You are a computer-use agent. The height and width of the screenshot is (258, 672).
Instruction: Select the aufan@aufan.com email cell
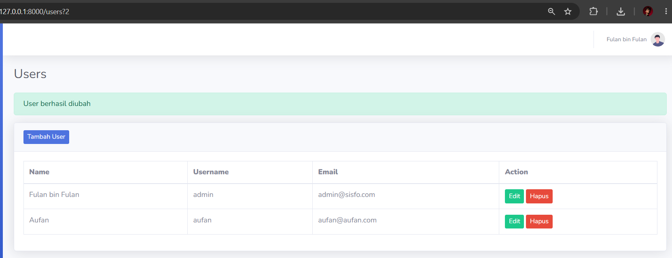coord(406,222)
